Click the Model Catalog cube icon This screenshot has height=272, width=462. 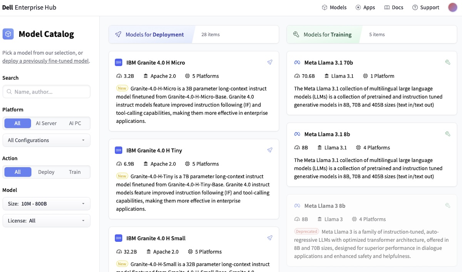point(8,34)
